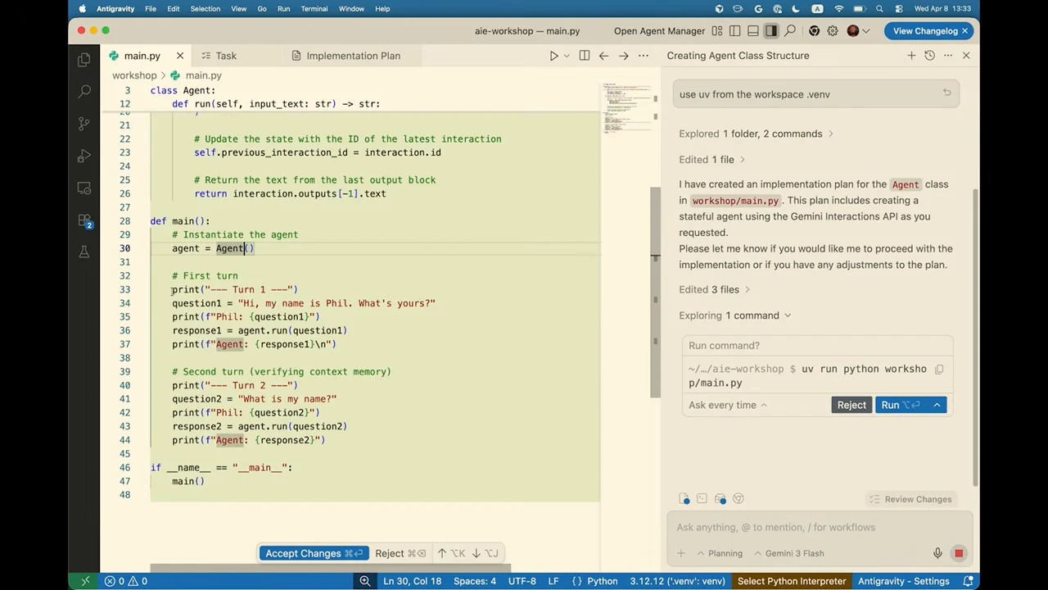The image size is (1048, 590).
Task: Open title bar search magnifier
Action: (790, 31)
